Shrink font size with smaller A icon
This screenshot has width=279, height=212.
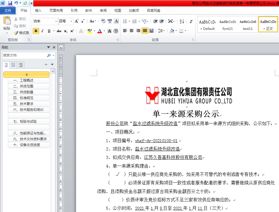point(83,21)
